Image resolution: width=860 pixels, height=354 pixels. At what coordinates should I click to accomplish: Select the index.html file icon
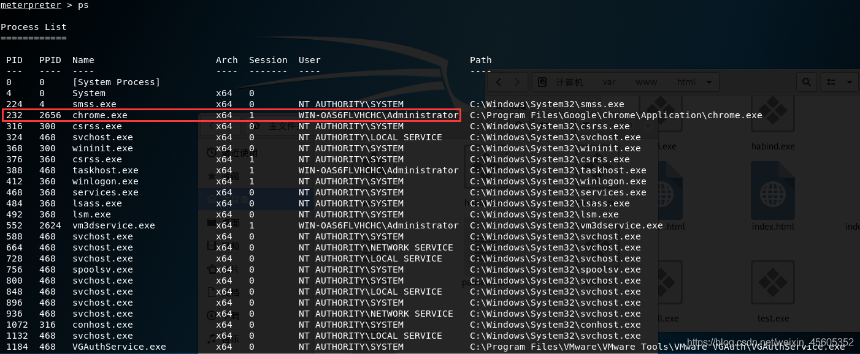772,191
